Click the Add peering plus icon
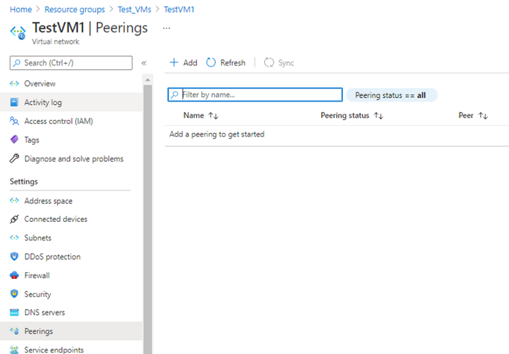 pos(174,62)
